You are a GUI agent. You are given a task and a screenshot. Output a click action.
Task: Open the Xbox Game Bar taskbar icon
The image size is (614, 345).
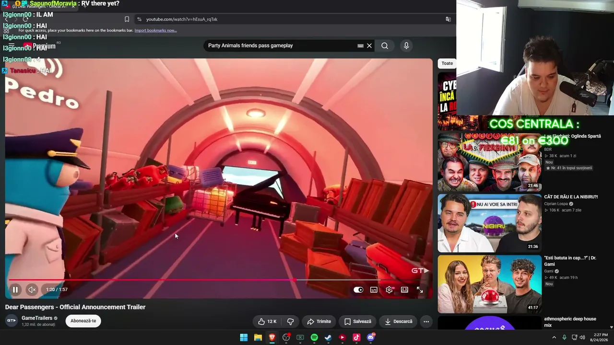[x=300, y=337]
